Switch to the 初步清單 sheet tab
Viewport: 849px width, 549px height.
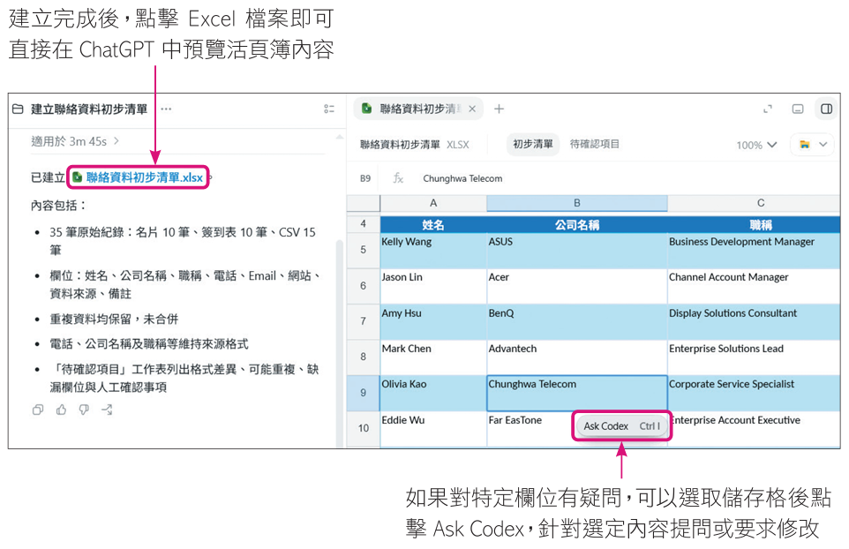coord(533,144)
